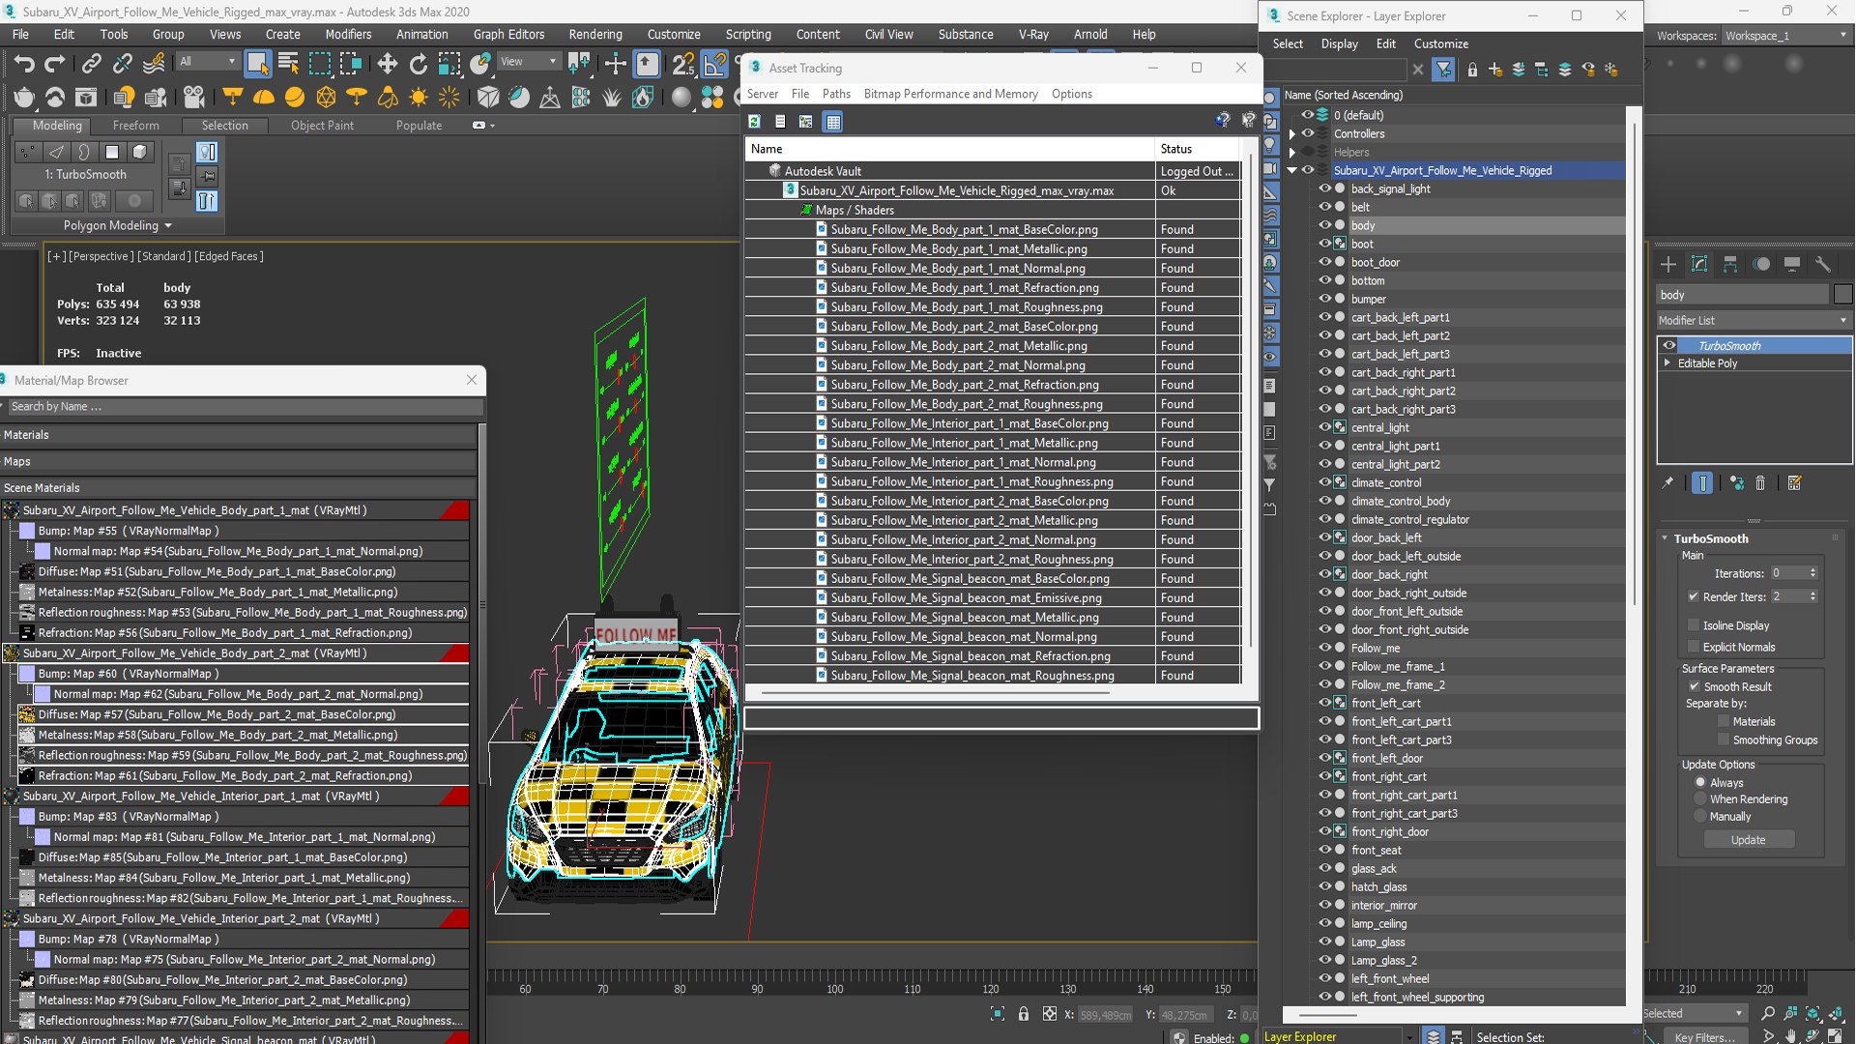The width and height of the screenshot is (1856, 1044).
Task: Click the Search by Name field
Action: click(x=246, y=407)
